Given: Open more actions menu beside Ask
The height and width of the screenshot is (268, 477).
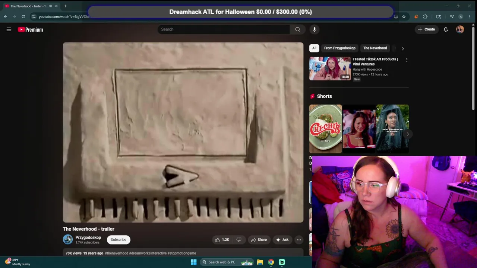Looking at the screenshot, I should [x=299, y=240].
